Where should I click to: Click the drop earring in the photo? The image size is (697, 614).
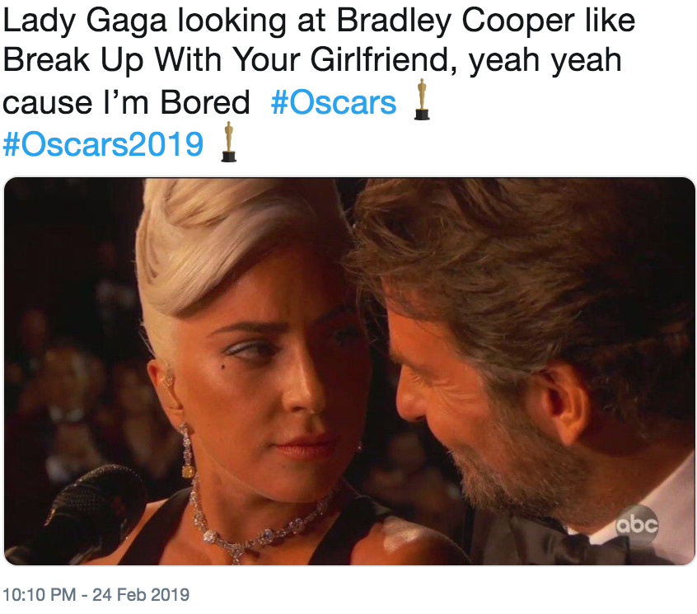click(x=187, y=450)
